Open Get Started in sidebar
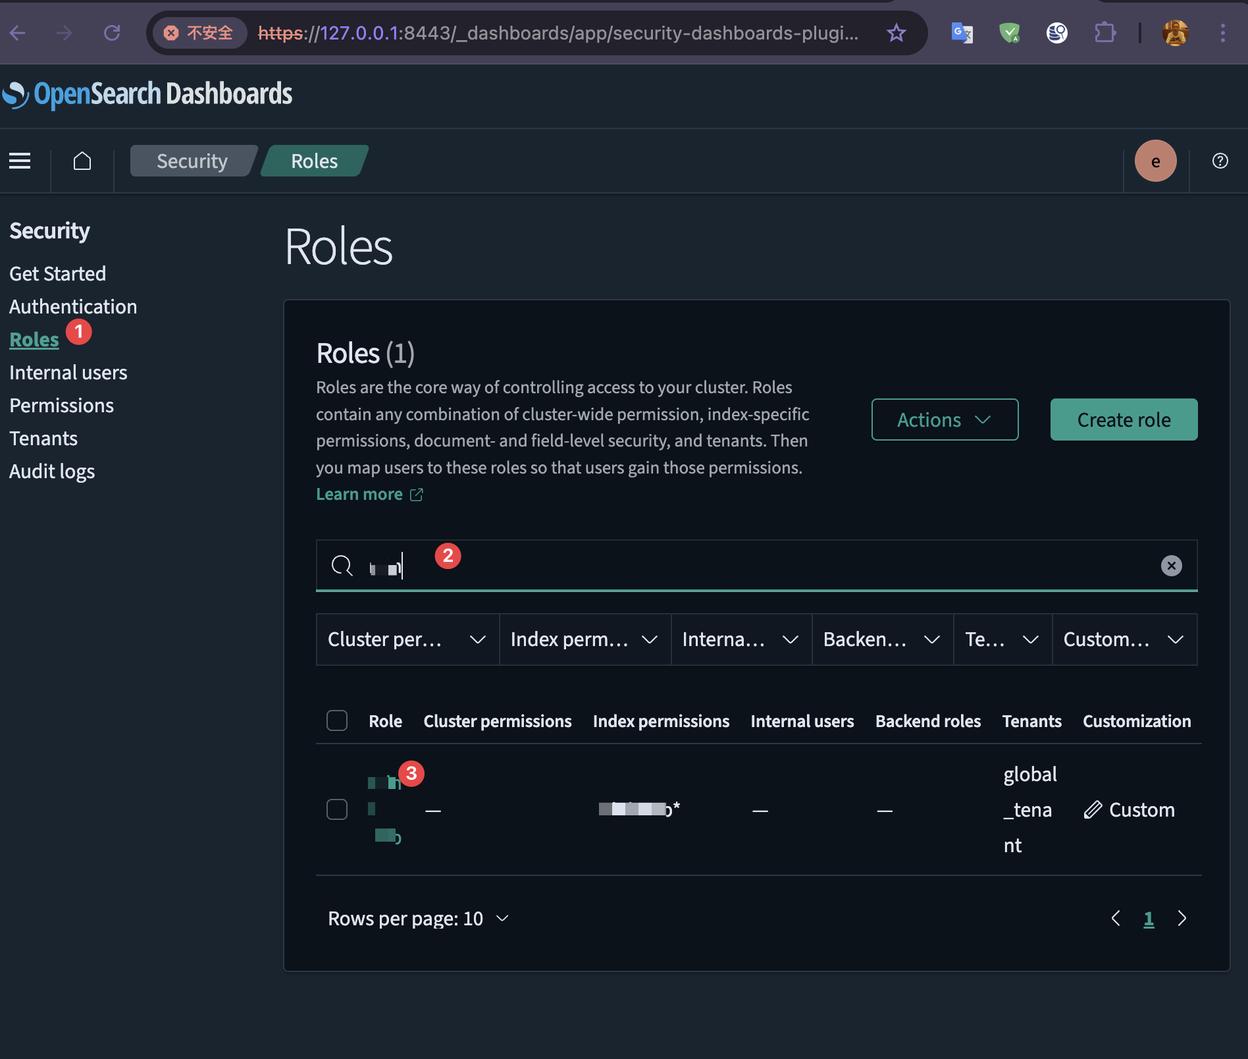 click(x=58, y=273)
